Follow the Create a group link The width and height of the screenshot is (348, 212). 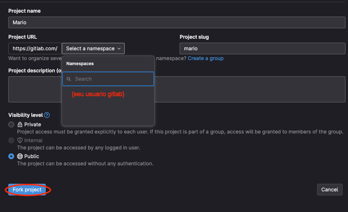click(205, 58)
